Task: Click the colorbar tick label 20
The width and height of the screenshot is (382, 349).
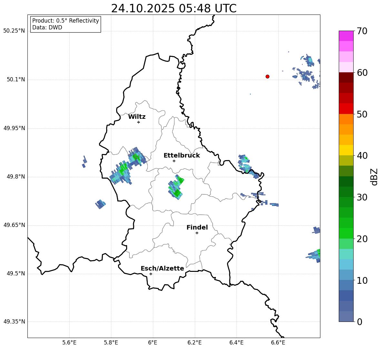Action: pyautogui.click(x=362, y=239)
